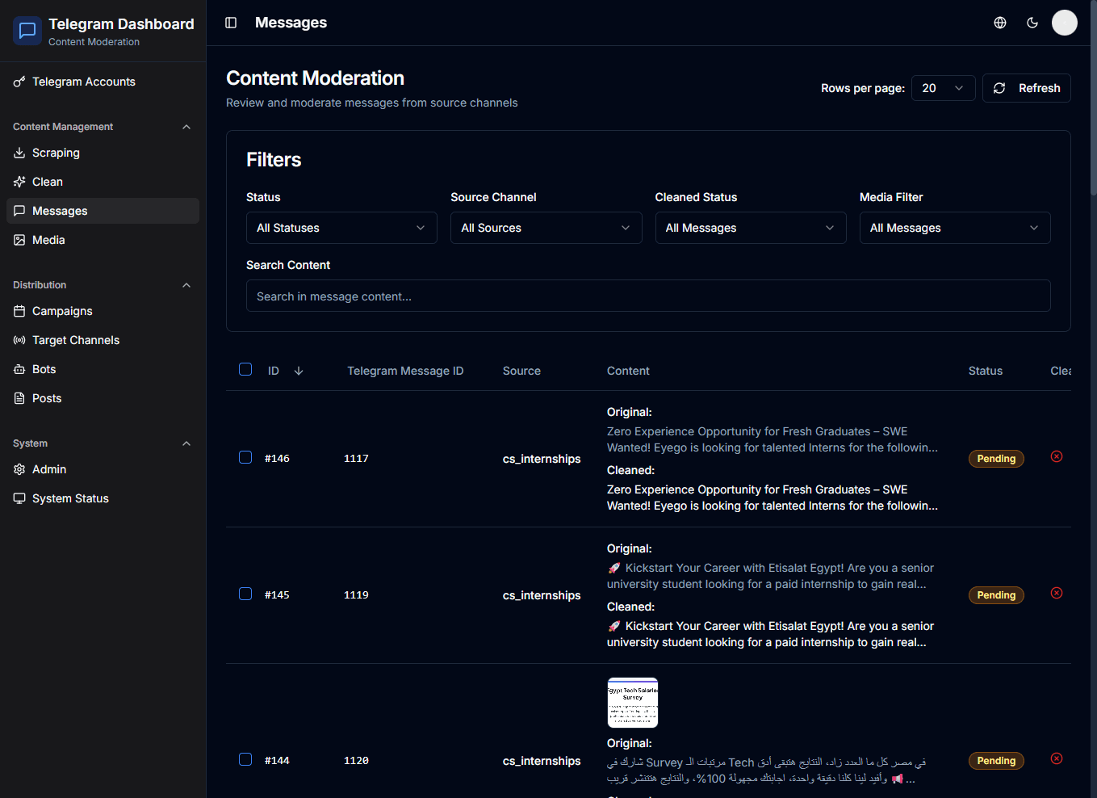Viewport: 1097px width, 798px height.
Task: Change Rows per page dropdown
Action: tap(943, 88)
